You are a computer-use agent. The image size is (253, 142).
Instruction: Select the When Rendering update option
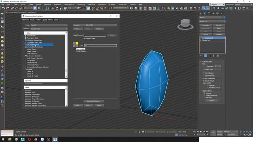205,95
